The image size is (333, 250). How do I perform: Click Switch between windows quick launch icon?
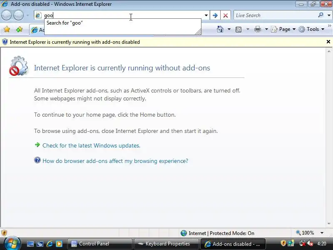pyautogui.click(x=40, y=244)
